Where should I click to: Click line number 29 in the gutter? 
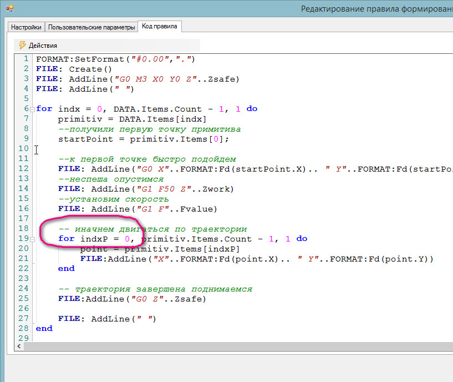[x=24, y=338]
